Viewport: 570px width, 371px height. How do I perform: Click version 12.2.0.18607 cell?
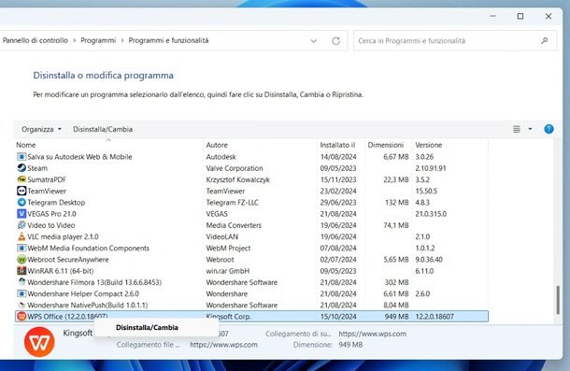click(435, 317)
